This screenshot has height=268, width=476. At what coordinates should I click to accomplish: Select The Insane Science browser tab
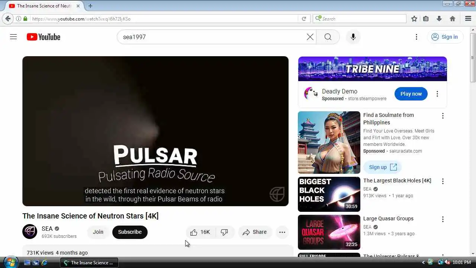click(44, 6)
